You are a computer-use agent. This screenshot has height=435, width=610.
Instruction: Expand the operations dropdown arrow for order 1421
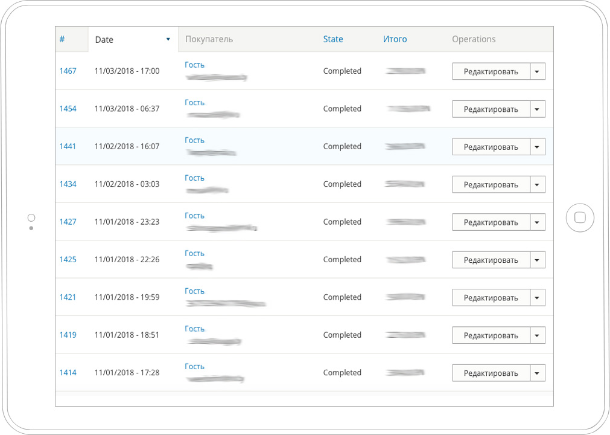coord(537,298)
